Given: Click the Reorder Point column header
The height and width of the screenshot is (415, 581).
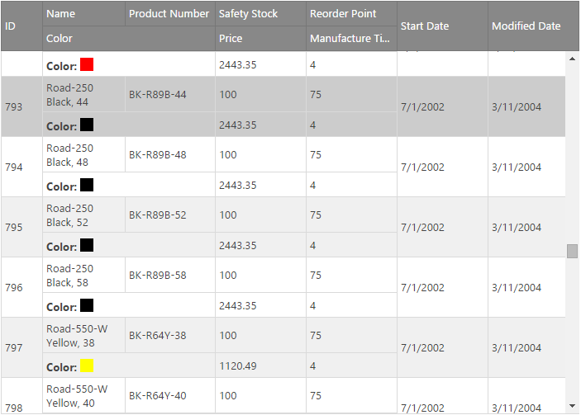Looking at the screenshot, I should coord(351,14).
